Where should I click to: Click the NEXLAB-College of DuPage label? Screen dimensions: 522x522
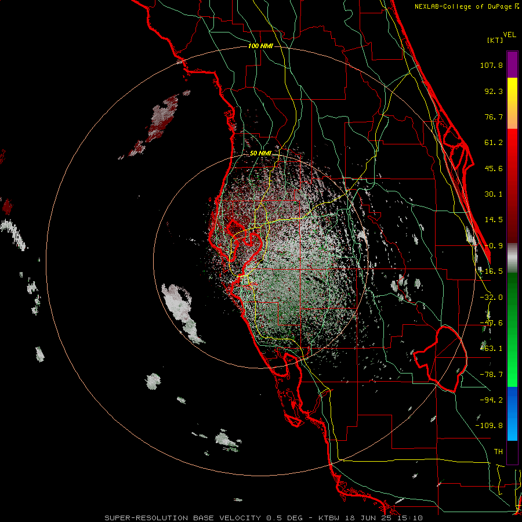pos(466,6)
